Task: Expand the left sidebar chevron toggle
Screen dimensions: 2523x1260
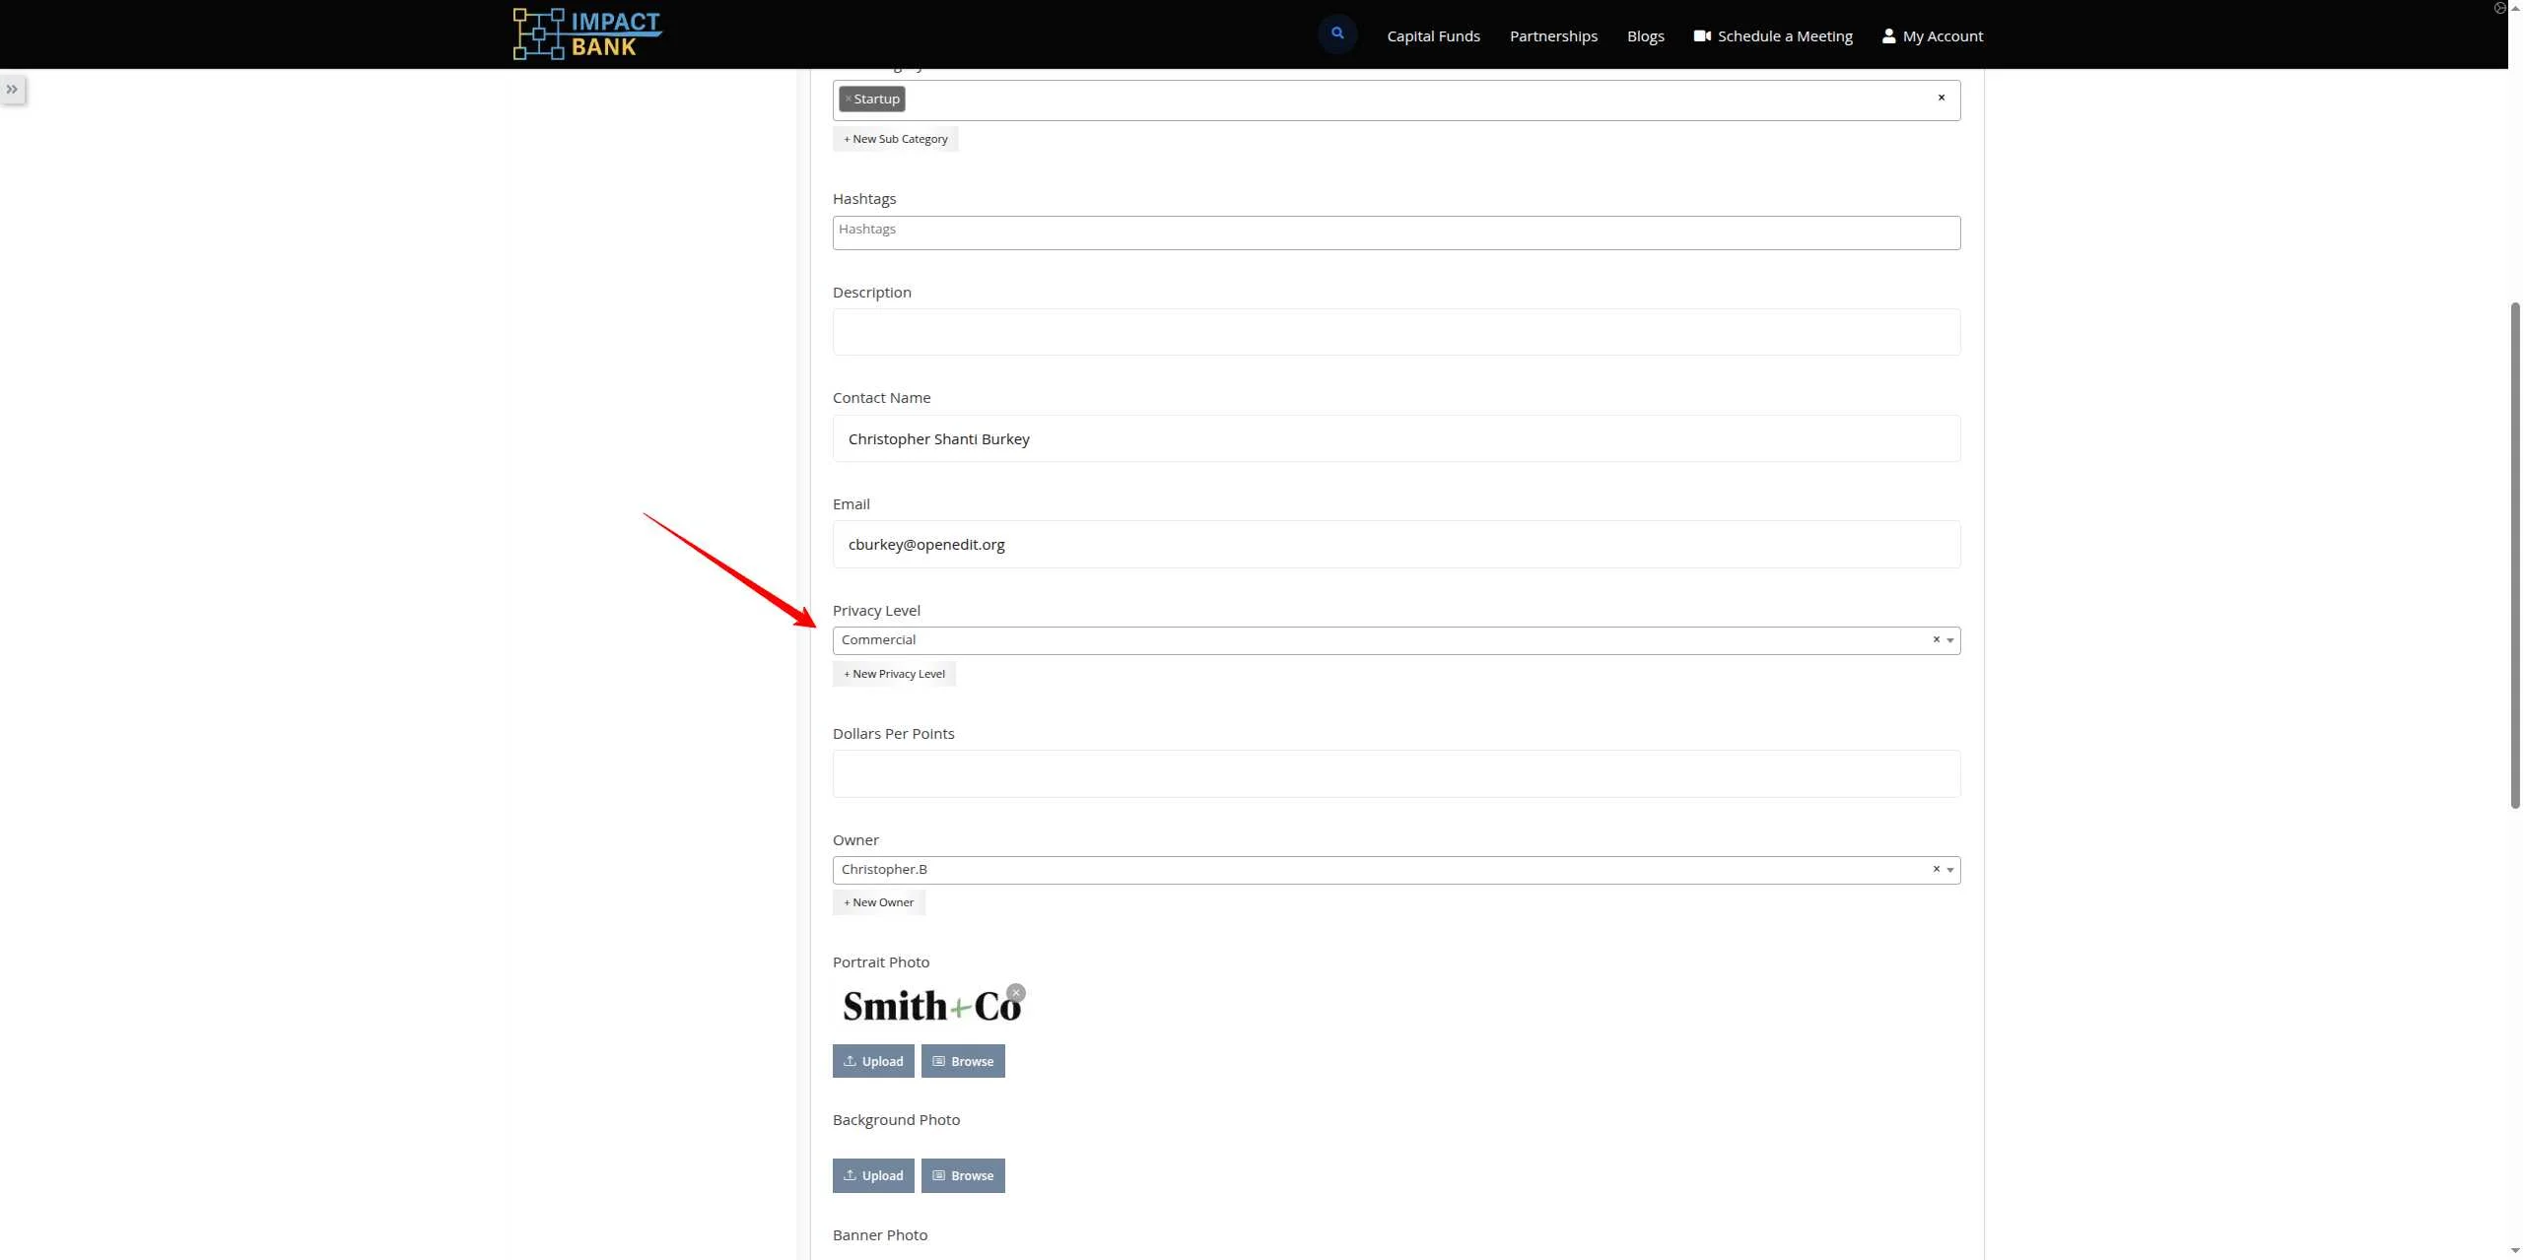Action: tap(12, 90)
